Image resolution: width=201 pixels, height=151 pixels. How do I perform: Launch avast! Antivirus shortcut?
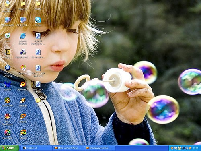pyautogui.click(x=8, y=68)
